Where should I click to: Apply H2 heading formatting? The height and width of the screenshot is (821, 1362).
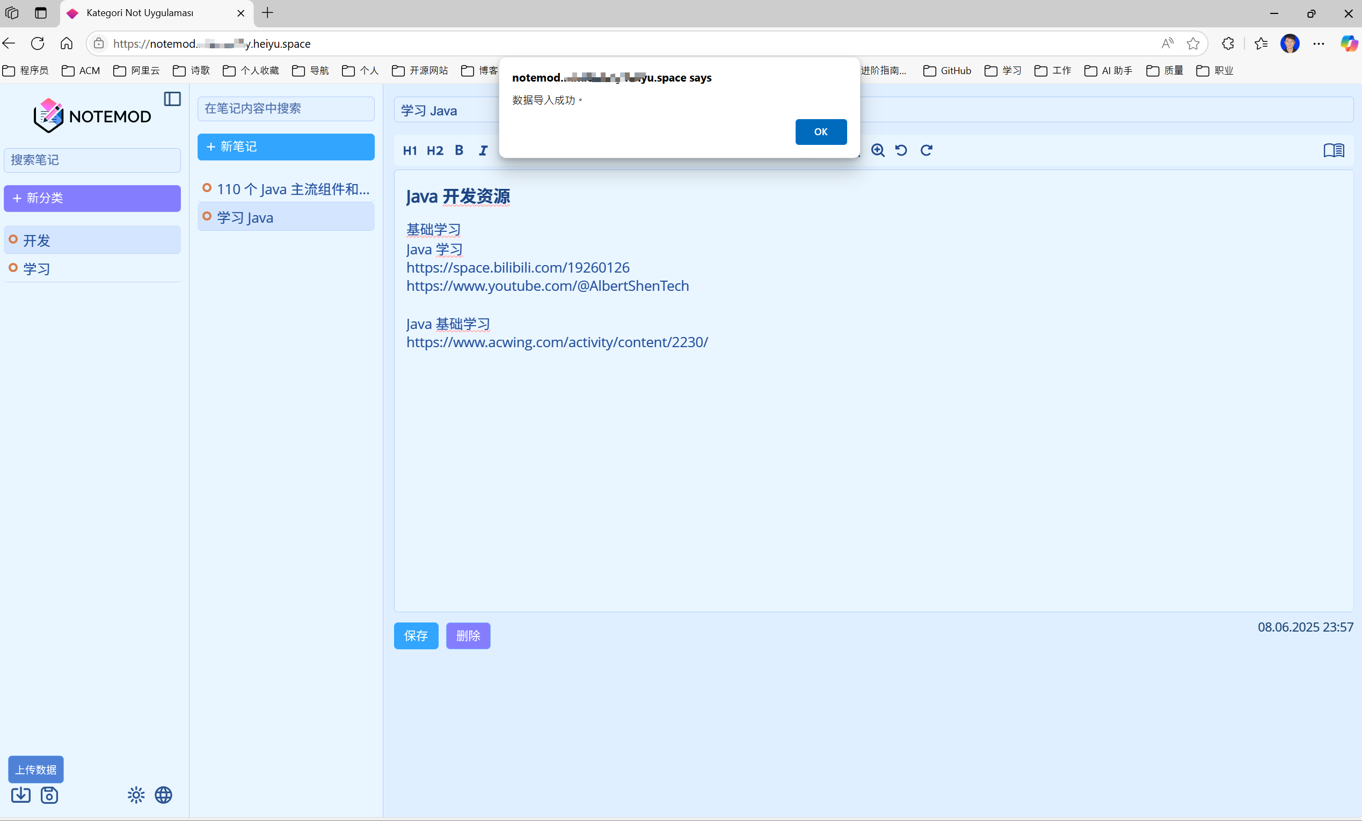434,150
